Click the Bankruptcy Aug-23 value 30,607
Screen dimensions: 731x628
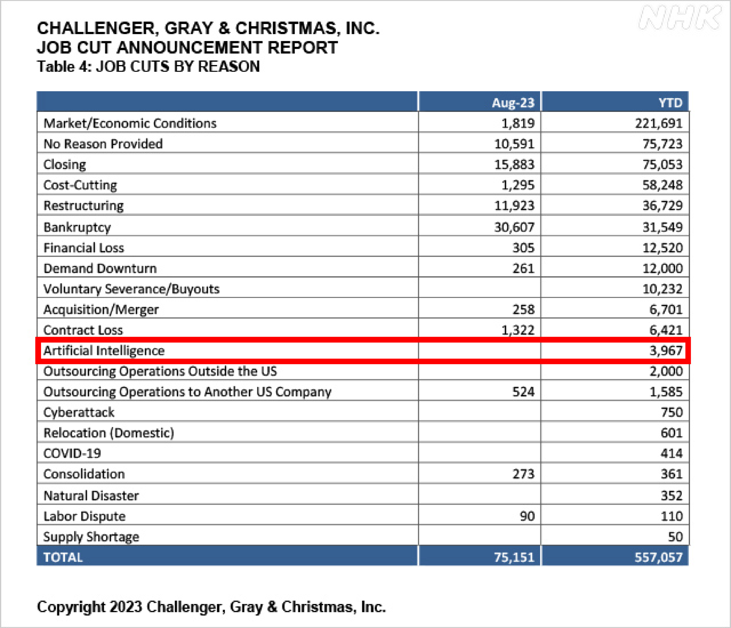(514, 227)
